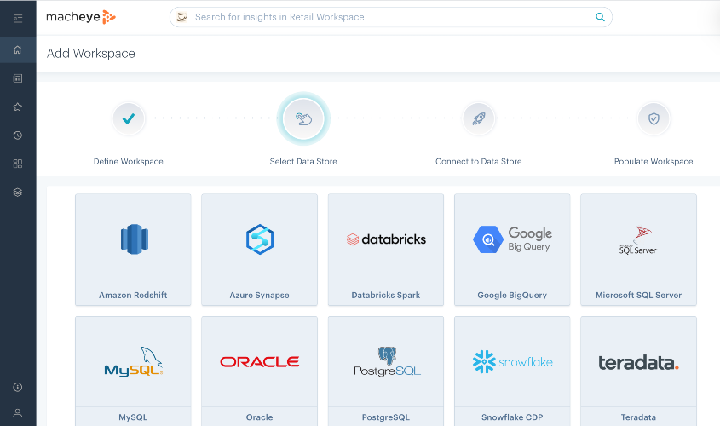Click the Define Workspace step label
Screen dimensions: 720x426
[129, 162]
